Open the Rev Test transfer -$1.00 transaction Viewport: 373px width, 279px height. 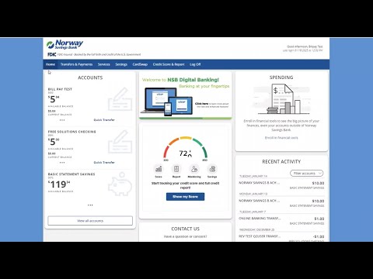pyautogui.click(x=281, y=238)
